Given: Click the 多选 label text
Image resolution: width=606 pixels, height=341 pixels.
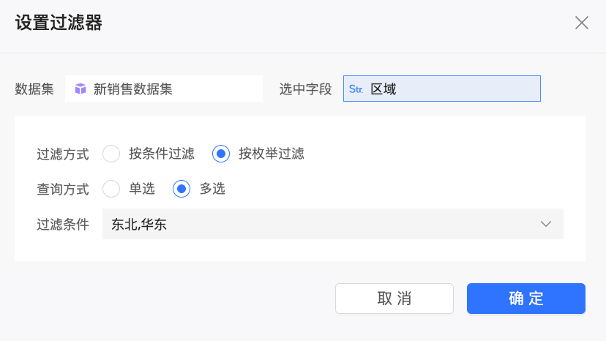Looking at the screenshot, I should (x=212, y=189).
